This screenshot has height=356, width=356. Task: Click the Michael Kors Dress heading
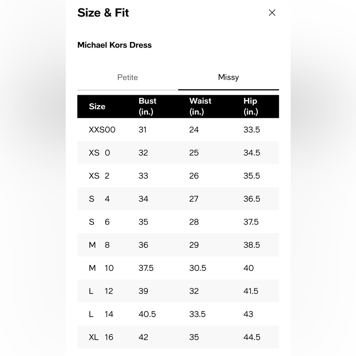coord(114,45)
